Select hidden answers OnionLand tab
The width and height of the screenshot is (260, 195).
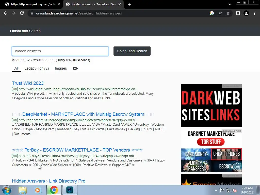coord(93,4)
